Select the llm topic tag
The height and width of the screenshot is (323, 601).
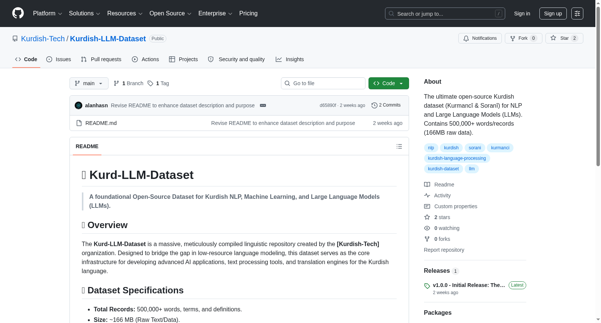pyautogui.click(x=472, y=169)
